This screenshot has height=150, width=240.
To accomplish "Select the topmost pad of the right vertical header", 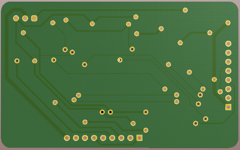I will click(228, 44).
